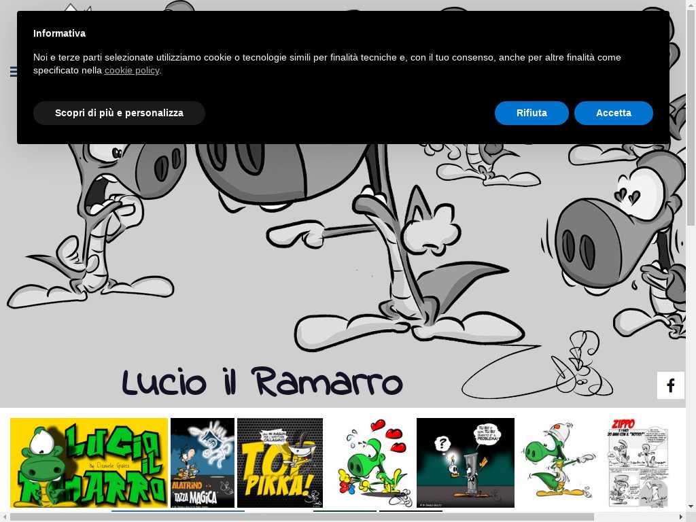Image resolution: width=696 pixels, height=522 pixels.
Task: Click the Facebook icon button
Action: pyautogui.click(x=670, y=385)
